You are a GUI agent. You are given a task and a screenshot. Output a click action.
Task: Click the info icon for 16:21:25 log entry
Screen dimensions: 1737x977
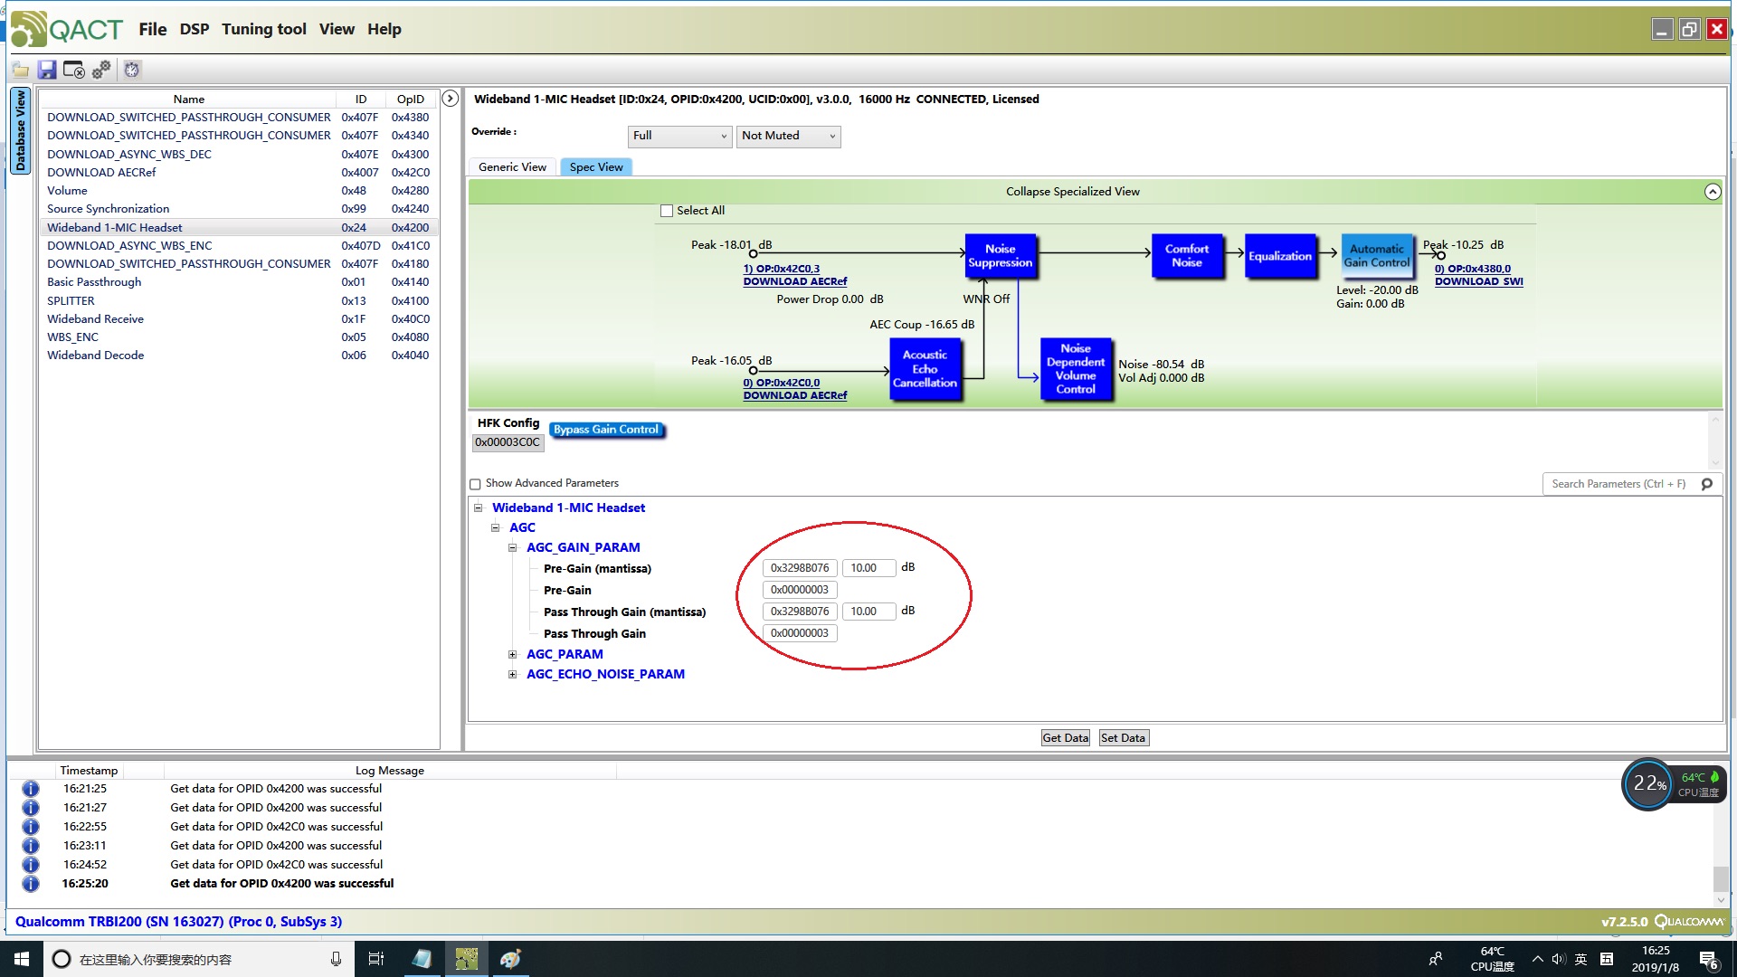tap(30, 789)
